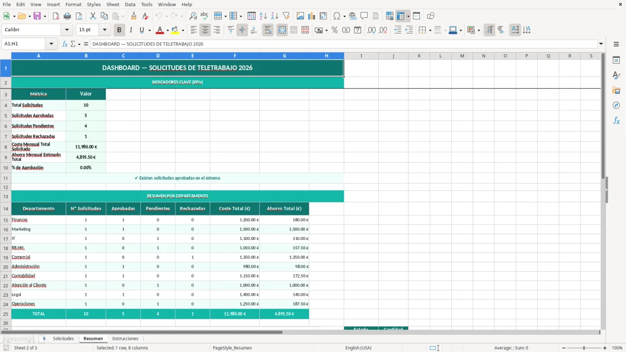This screenshot has height=352, width=626.
Task: Export directly as PDF icon
Action: (56, 16)
